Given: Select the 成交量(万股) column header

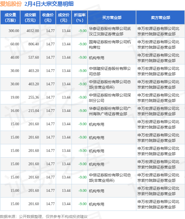Looking at the screenshot, I should coord(10,18).
